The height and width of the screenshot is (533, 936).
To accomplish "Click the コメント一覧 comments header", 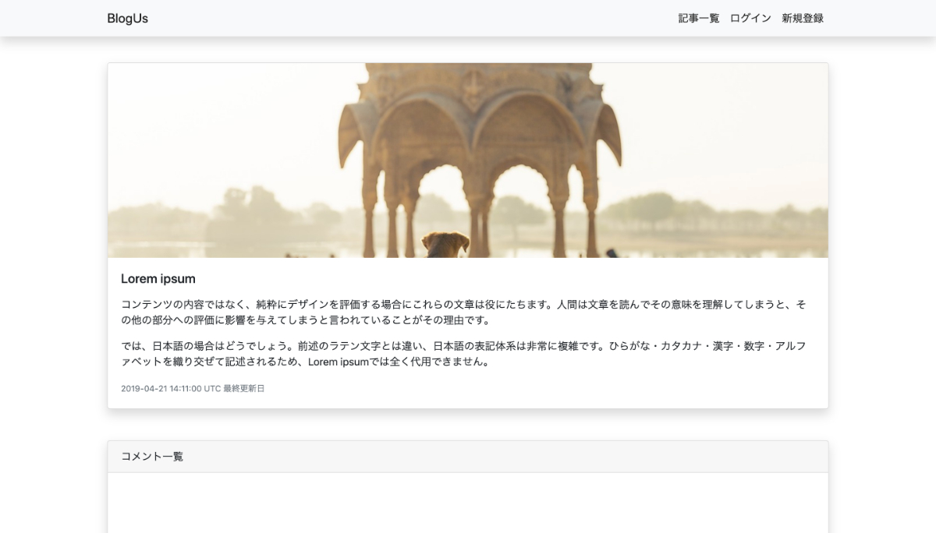I will pyautogui.click(x=152, y=457).
